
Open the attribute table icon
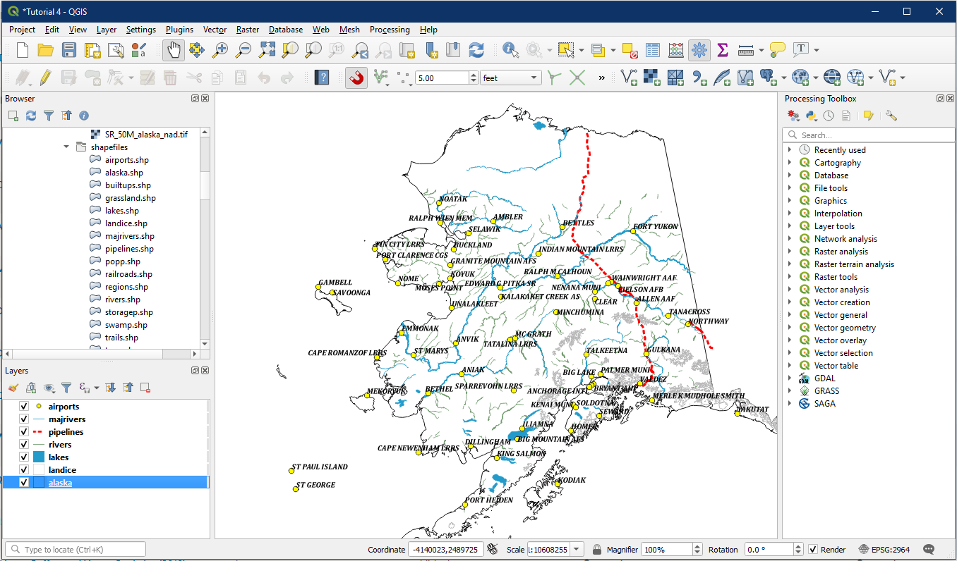click(653, 50)
